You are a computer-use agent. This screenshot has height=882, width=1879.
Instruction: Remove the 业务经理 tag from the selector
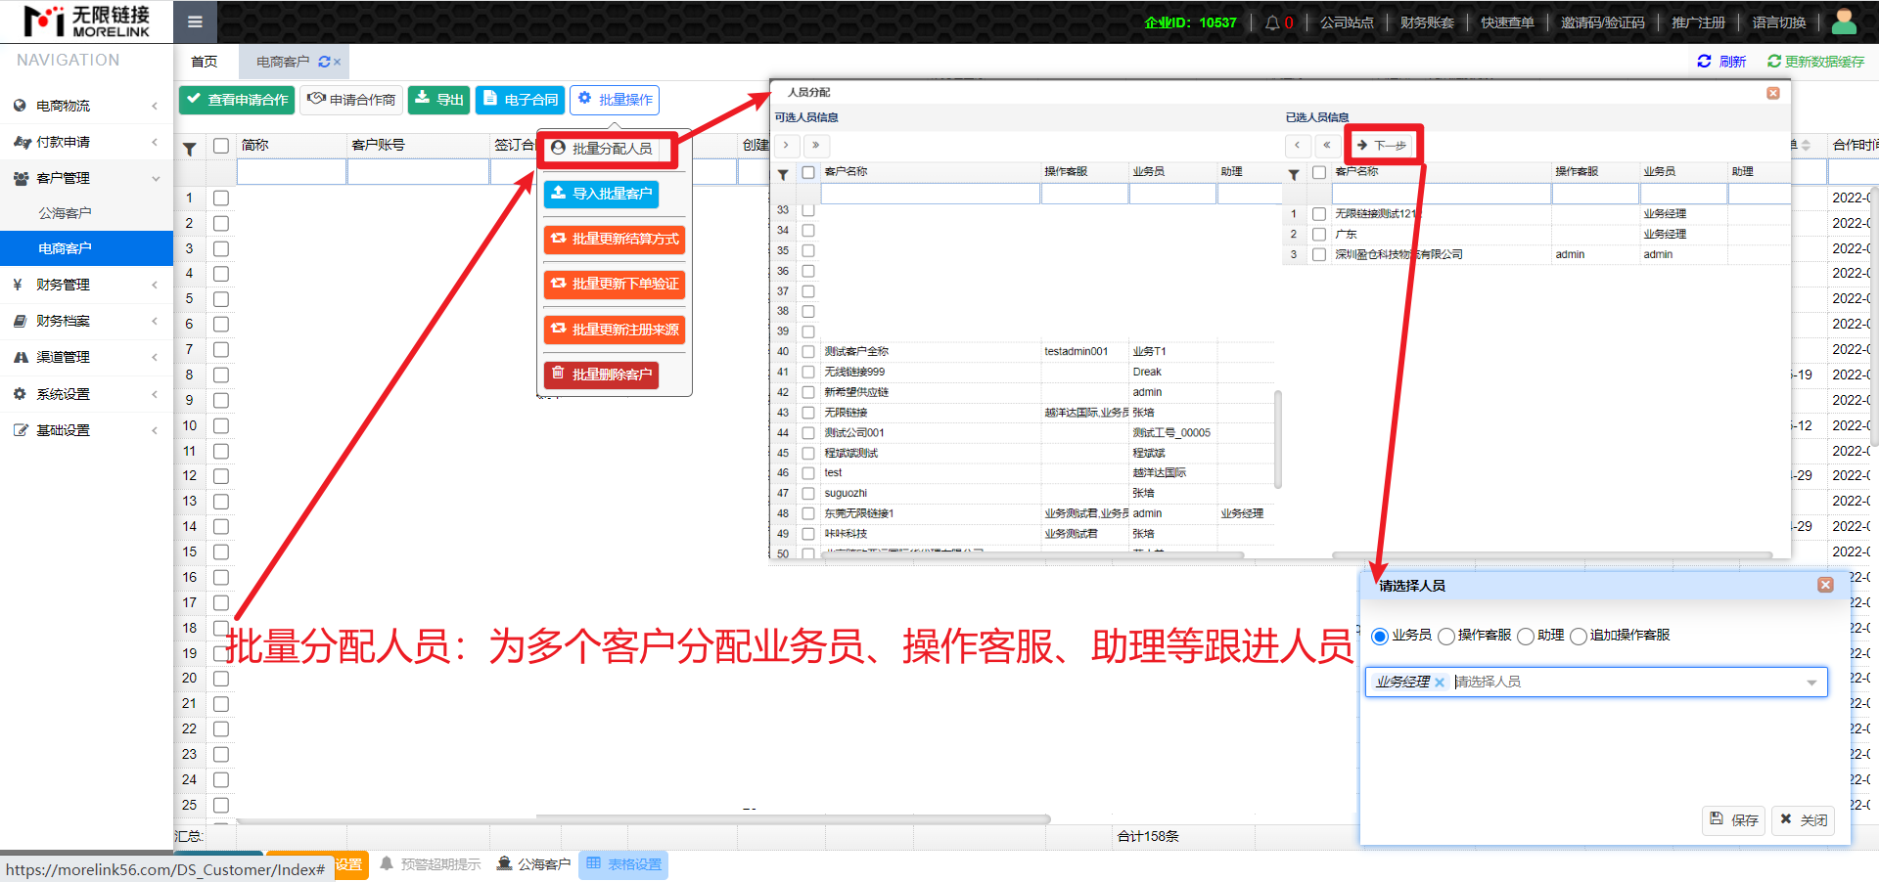tap(1440, 683)
